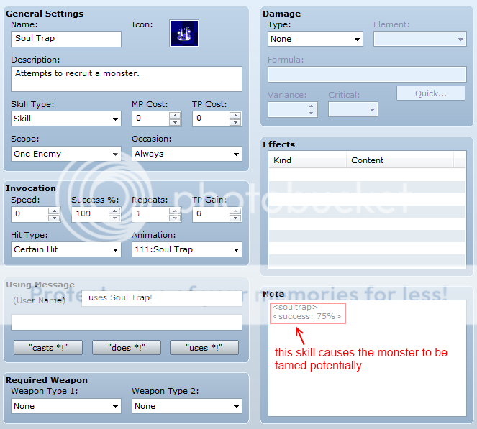Decrease the Success % value
Screen dimensions: 477x429
[x=114, y=218]
